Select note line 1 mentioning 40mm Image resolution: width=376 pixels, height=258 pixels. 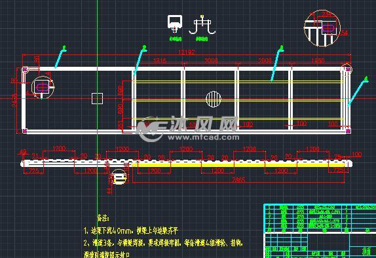(131, 231)
